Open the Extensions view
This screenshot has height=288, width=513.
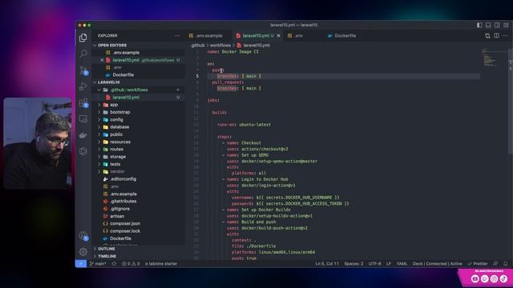click(83, 102)
